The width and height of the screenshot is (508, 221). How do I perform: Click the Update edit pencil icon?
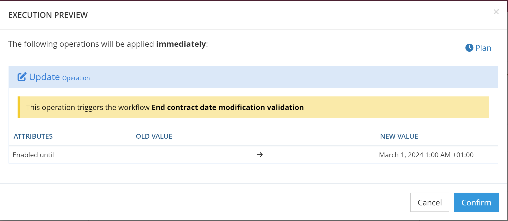(x=22, y=77)
